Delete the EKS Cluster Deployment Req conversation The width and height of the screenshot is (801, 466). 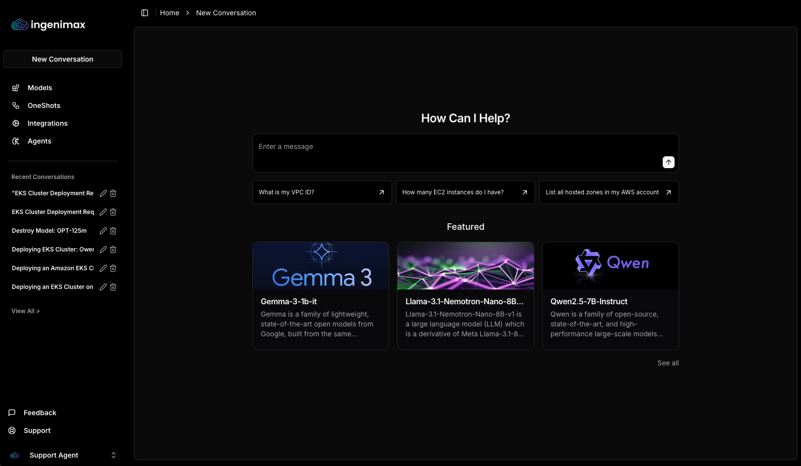(x=113, y=212)
